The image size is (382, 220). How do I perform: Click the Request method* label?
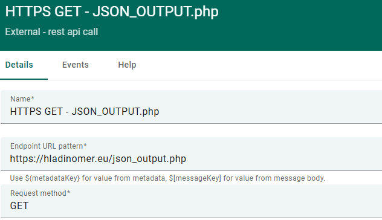pyautogui.click(x=40, y=193)
